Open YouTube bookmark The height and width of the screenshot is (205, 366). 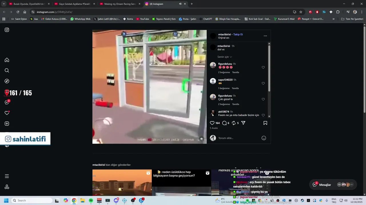tap(142, 19)
